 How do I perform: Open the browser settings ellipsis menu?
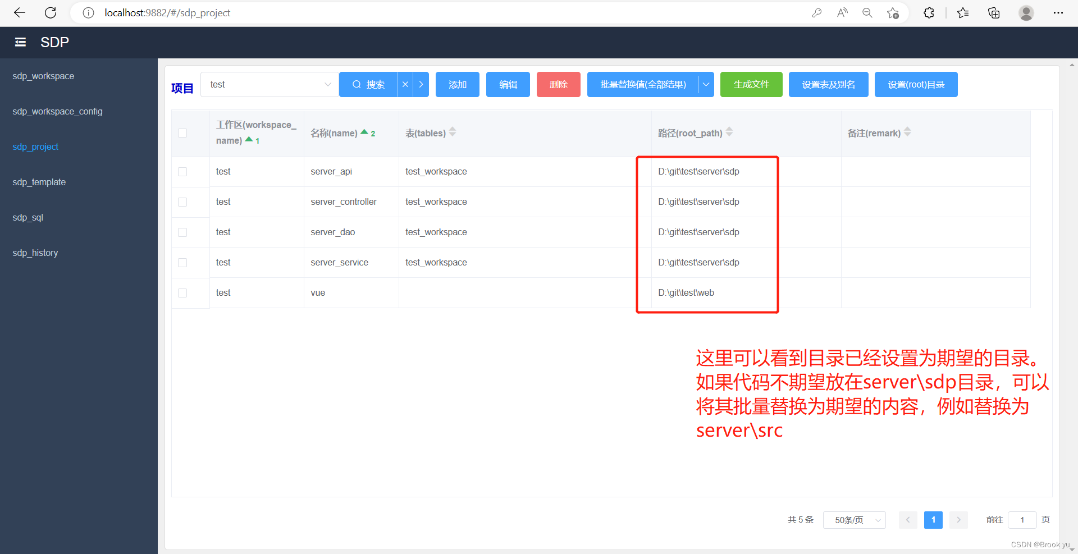1058,13
